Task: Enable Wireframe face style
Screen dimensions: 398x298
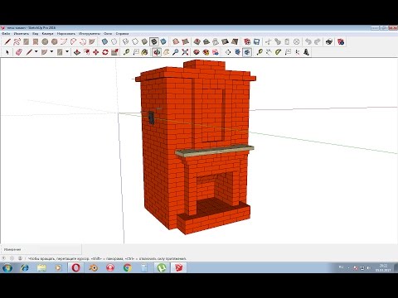Action: coord(125,42)
